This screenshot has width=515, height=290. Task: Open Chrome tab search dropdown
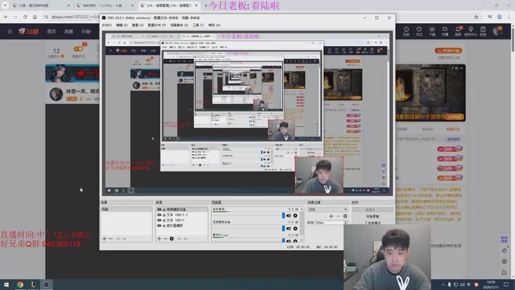coord(5,6)
